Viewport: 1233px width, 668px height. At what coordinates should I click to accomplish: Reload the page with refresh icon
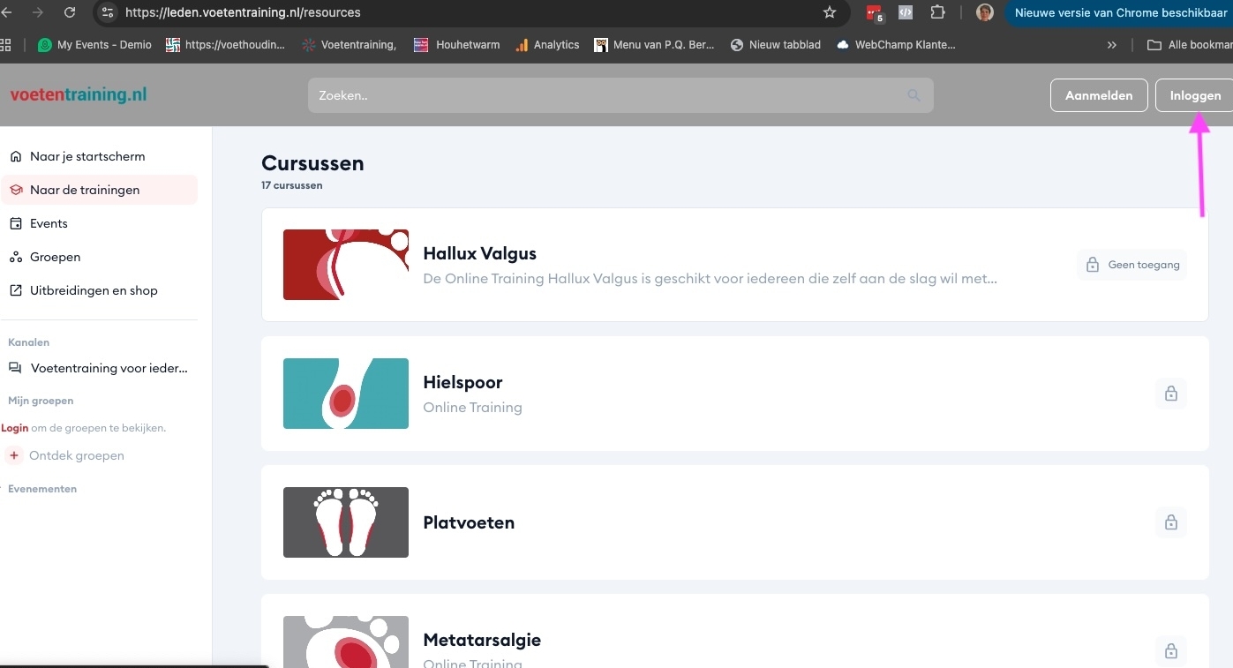click(x=70, y=13)
